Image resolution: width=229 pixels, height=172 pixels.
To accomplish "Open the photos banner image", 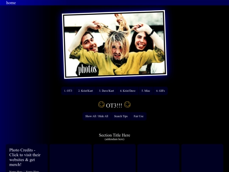I will click(x=114, y=45).
